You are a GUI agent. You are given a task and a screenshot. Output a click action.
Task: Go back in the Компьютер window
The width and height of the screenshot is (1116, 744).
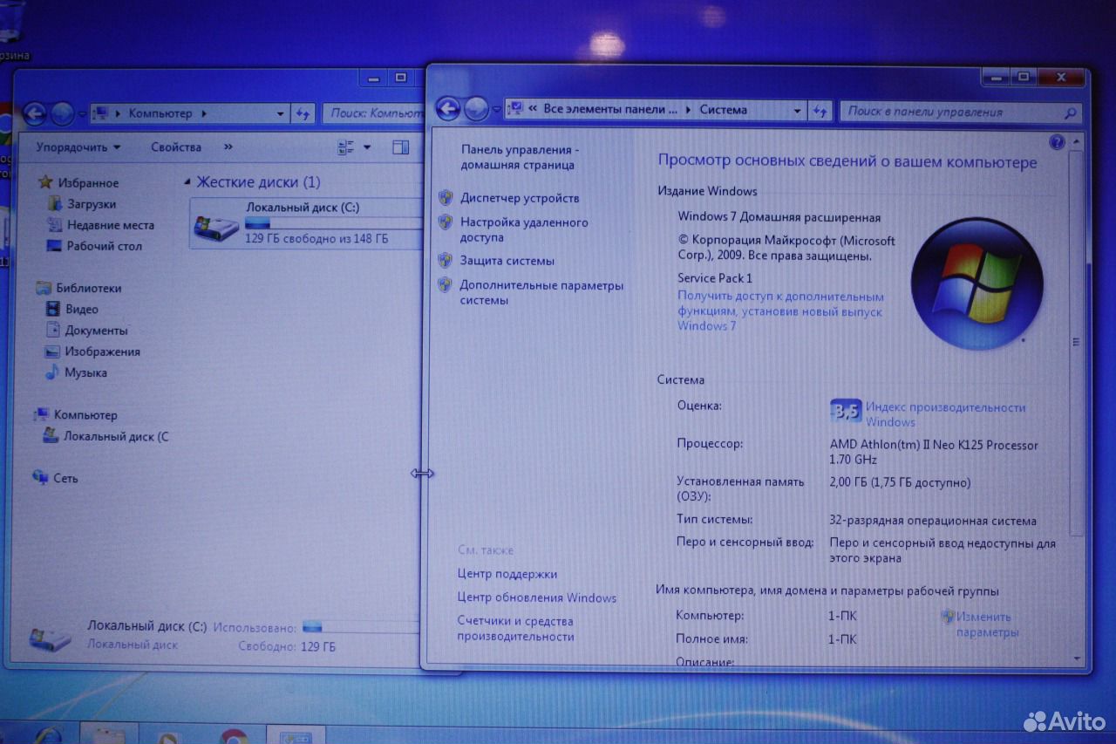point(35,113)
